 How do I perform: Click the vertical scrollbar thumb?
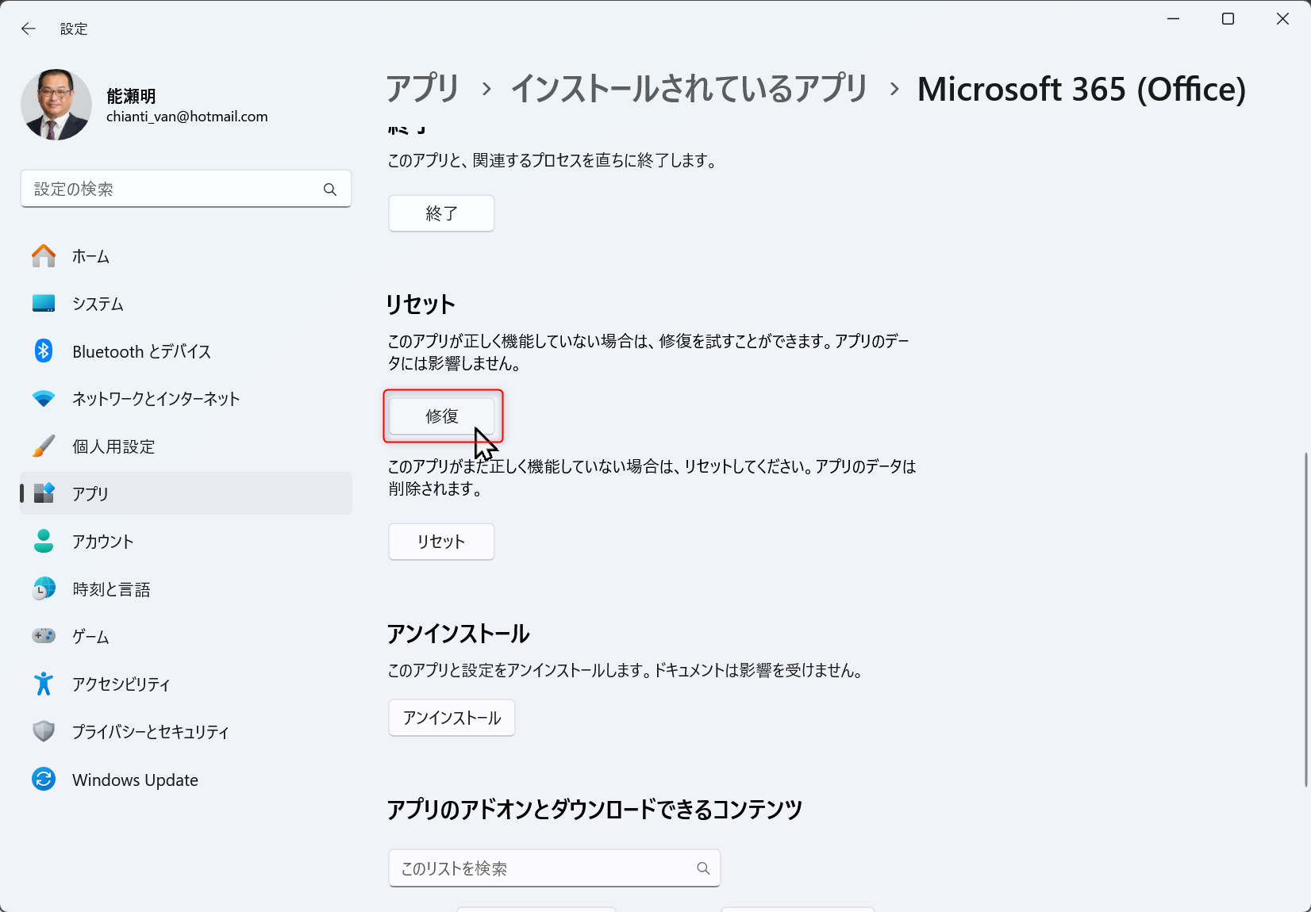1305,620
